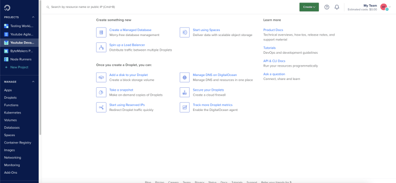Viewport: 396px width, 183px height.
Task: Open Apps in the Manage menu
Action: click(x=8, y=90)
